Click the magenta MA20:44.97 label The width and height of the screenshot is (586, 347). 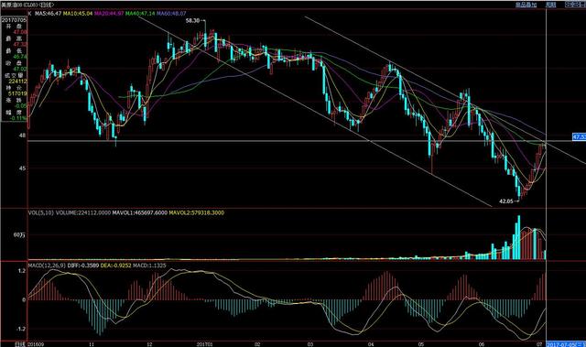[109, 13]
